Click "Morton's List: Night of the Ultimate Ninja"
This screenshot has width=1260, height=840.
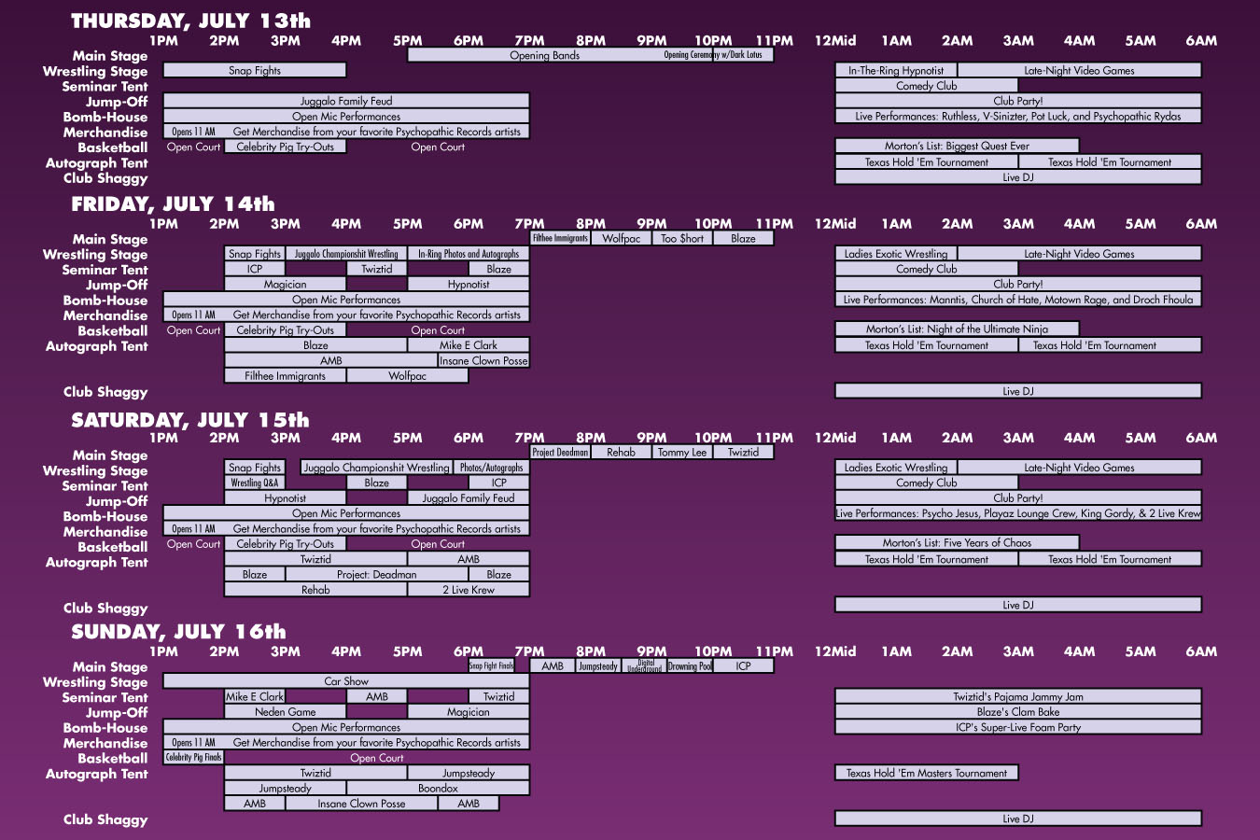click(x=957, y=329)
